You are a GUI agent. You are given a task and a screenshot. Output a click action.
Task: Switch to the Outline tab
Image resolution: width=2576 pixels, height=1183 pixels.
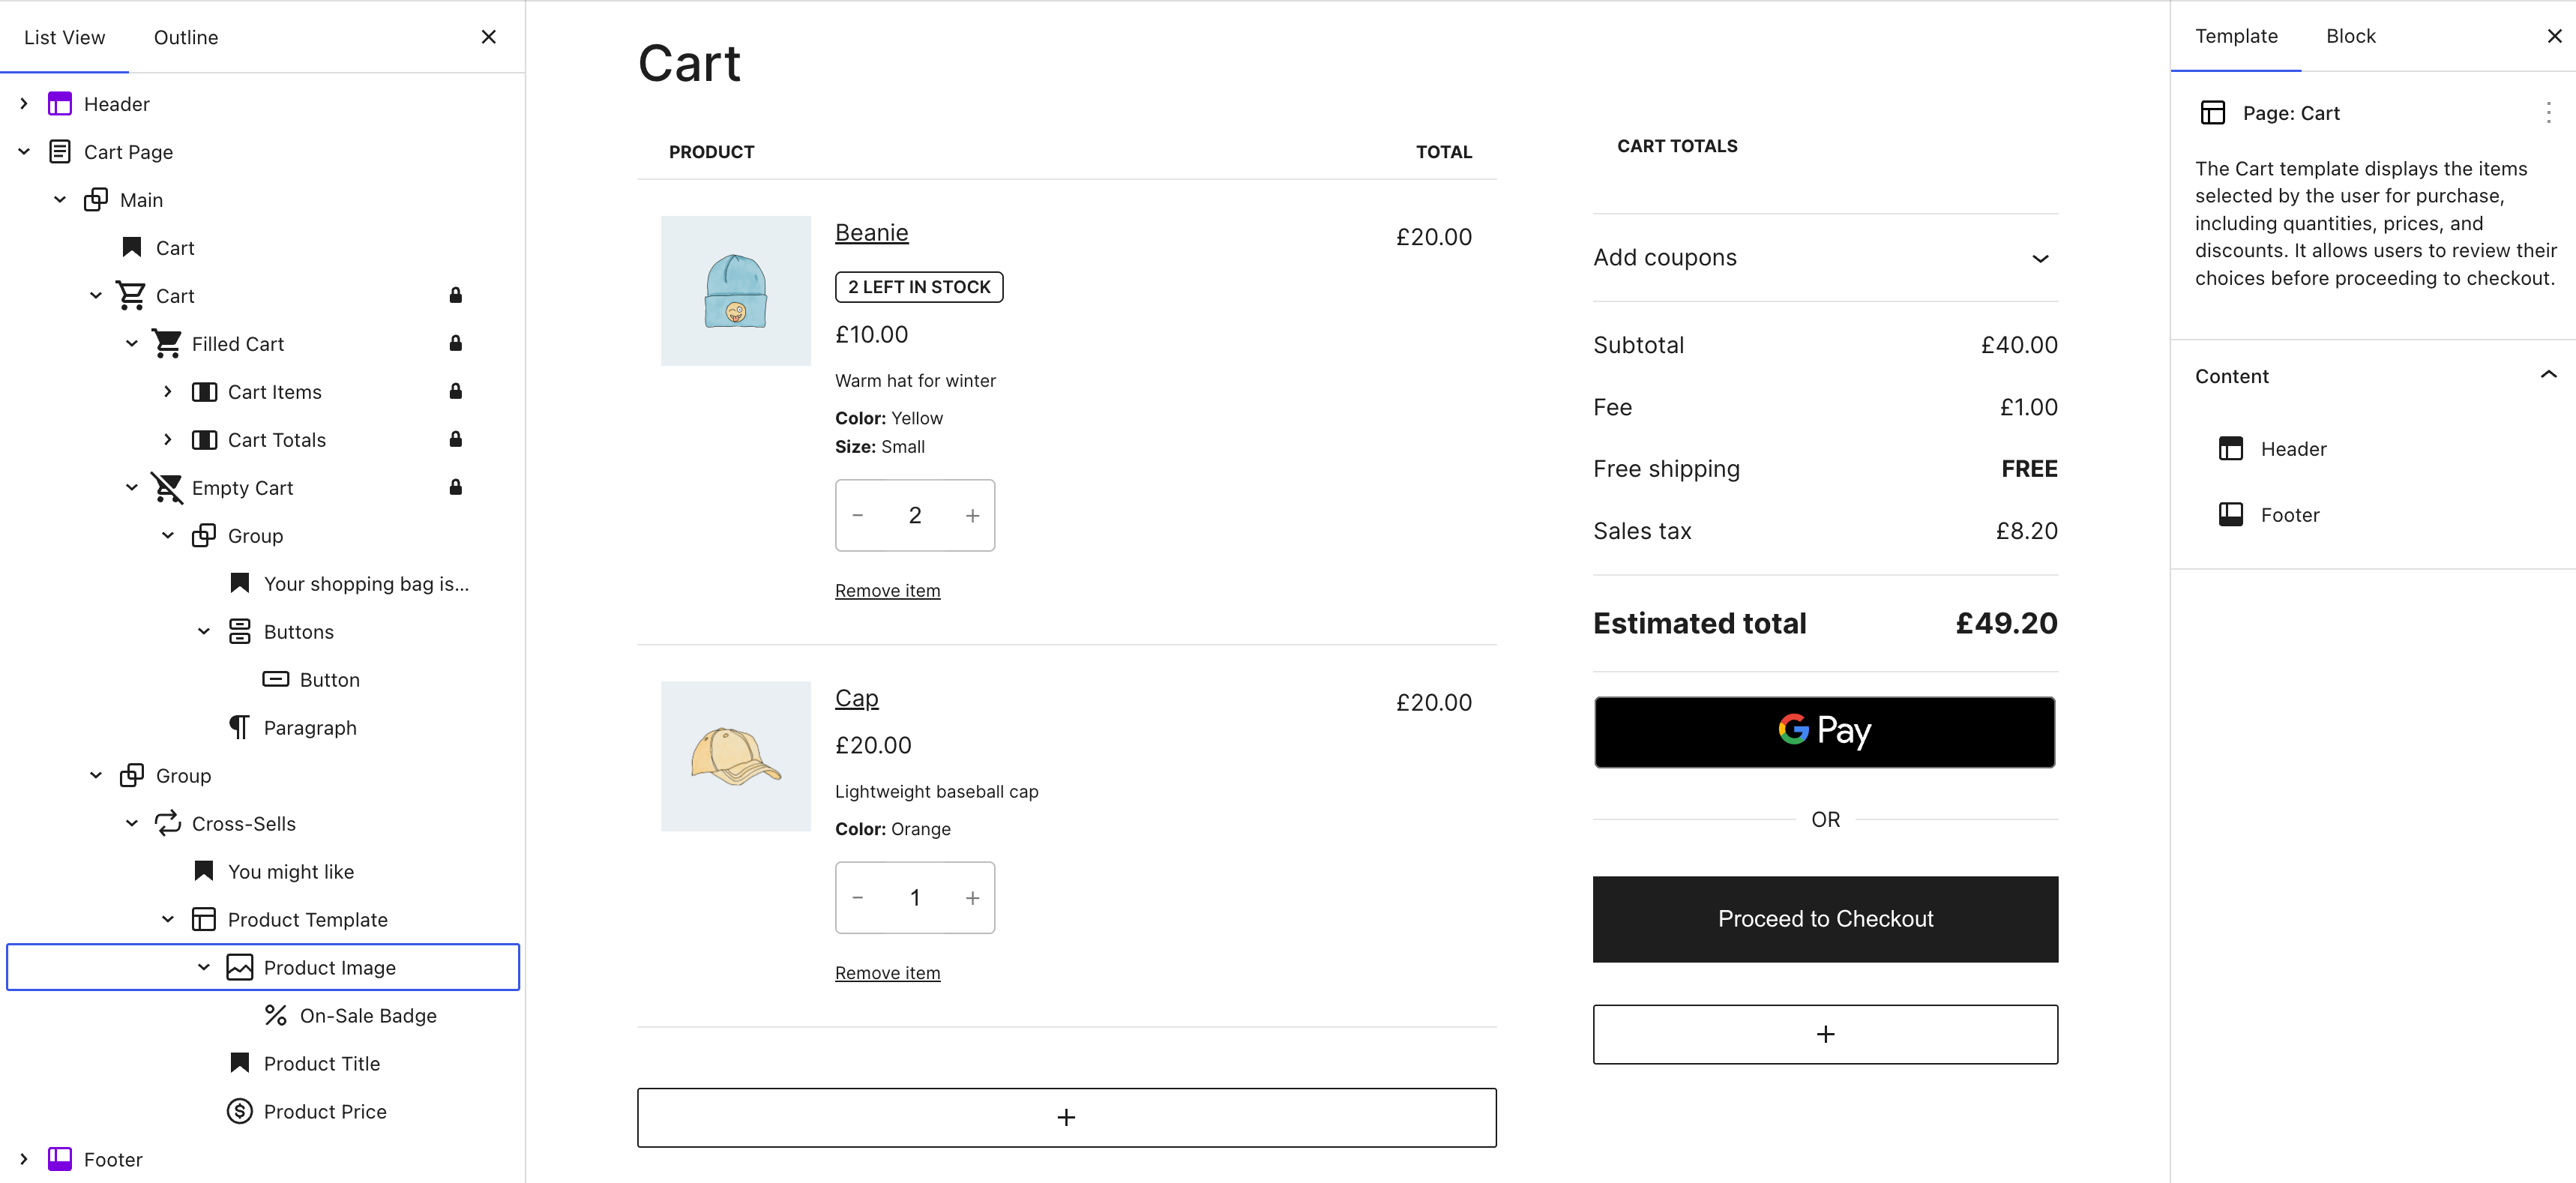click(x=186, y=38)
